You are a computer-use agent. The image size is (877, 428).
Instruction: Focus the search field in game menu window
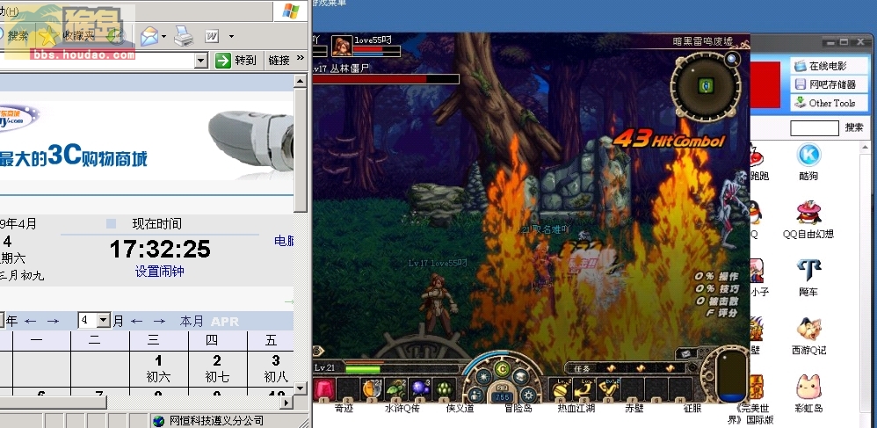tap(815, 128)
